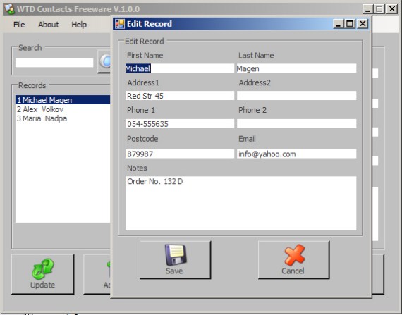Close the Edit Record dialog window
The image size is (402, 315).
[363, 24]
